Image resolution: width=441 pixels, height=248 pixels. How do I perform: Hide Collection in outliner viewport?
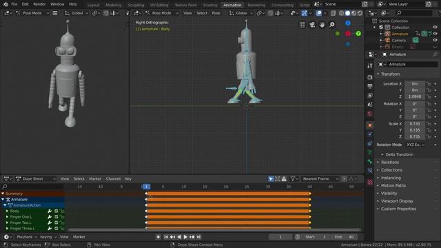(435, 28)
